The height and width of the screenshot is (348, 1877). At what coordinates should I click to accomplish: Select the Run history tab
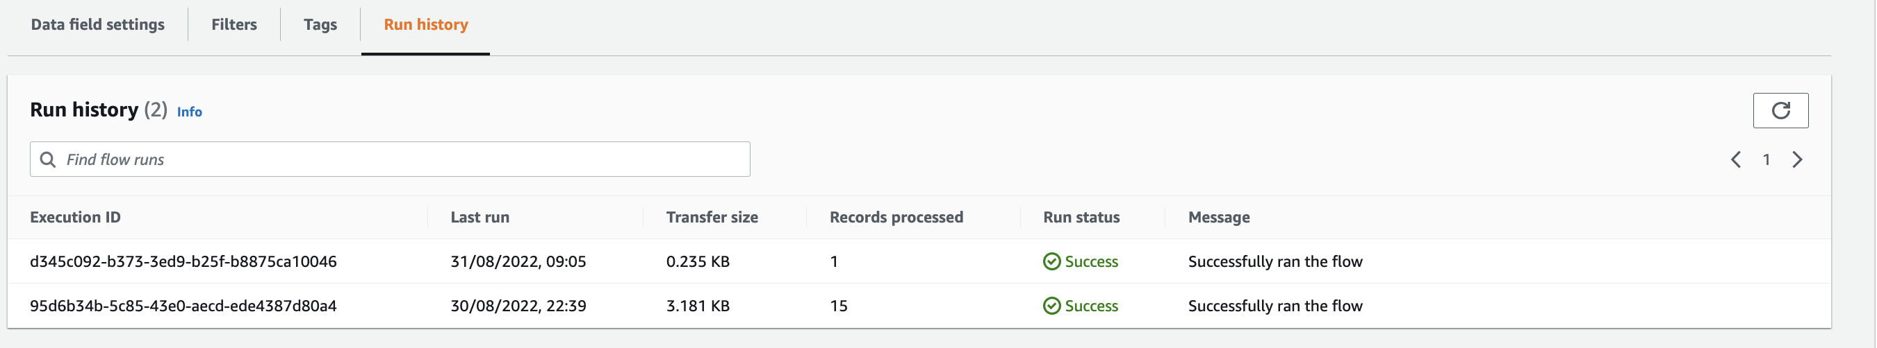coord(425,25)
